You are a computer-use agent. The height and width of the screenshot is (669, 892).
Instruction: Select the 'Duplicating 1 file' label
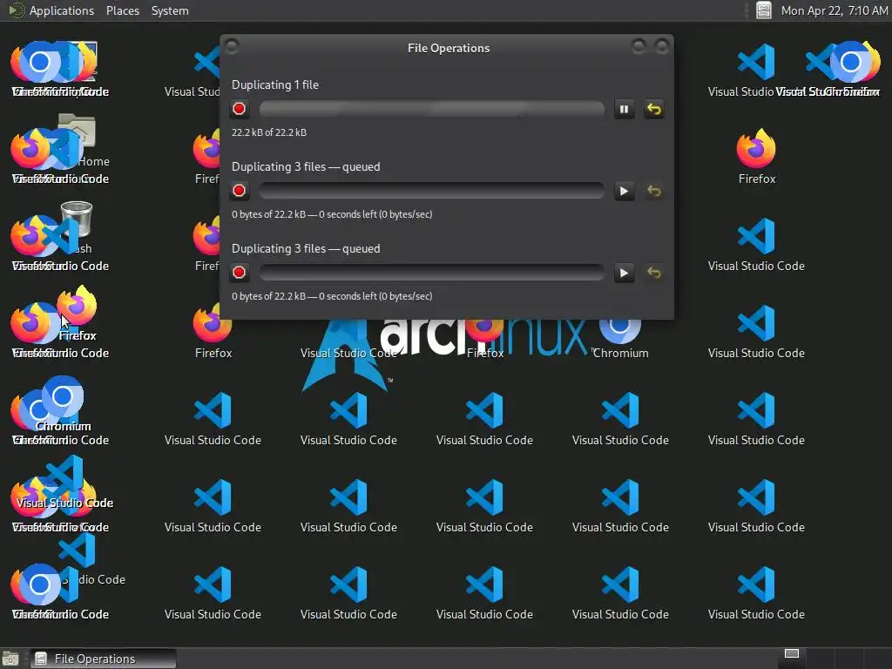click(275, 84)
